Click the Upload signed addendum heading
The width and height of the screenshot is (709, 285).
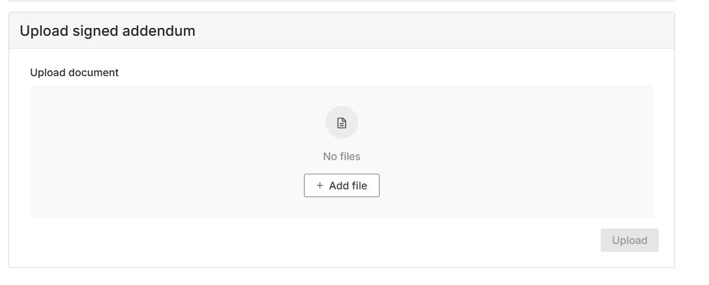(x=108, y=31)
